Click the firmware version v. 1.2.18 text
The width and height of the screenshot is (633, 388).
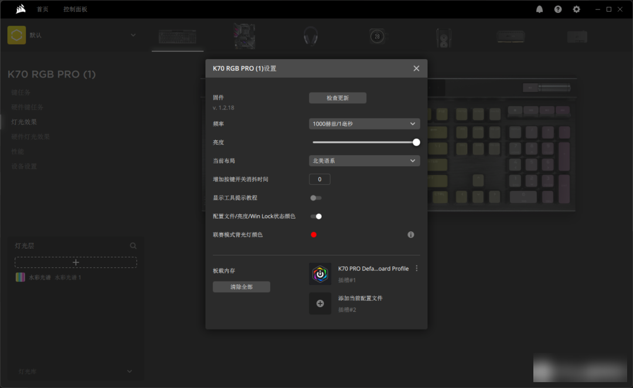pos(224,108)
